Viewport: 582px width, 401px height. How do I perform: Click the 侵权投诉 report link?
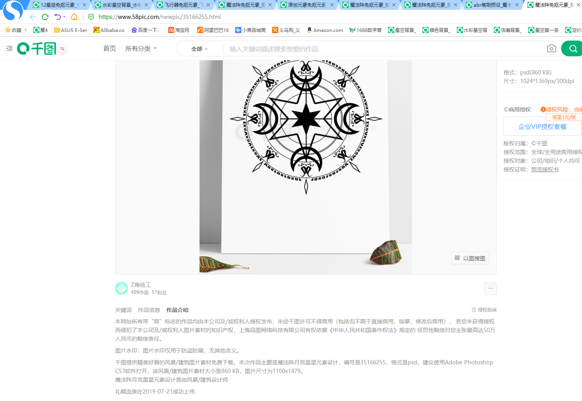(484, 310)
